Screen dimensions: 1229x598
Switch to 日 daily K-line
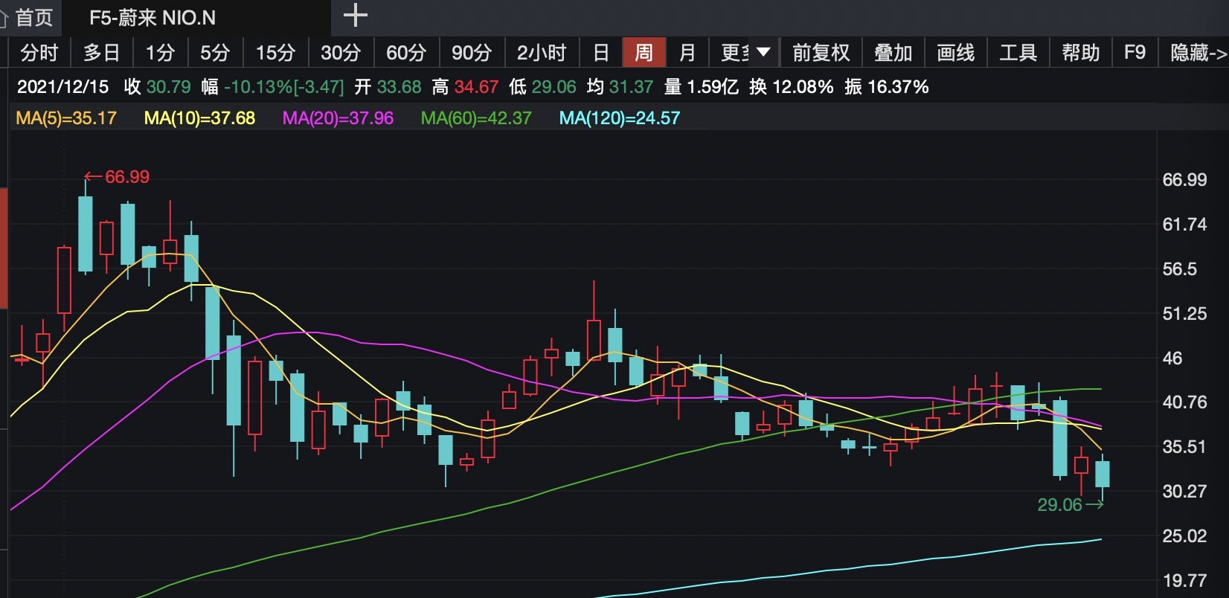[x=601, y=53]
